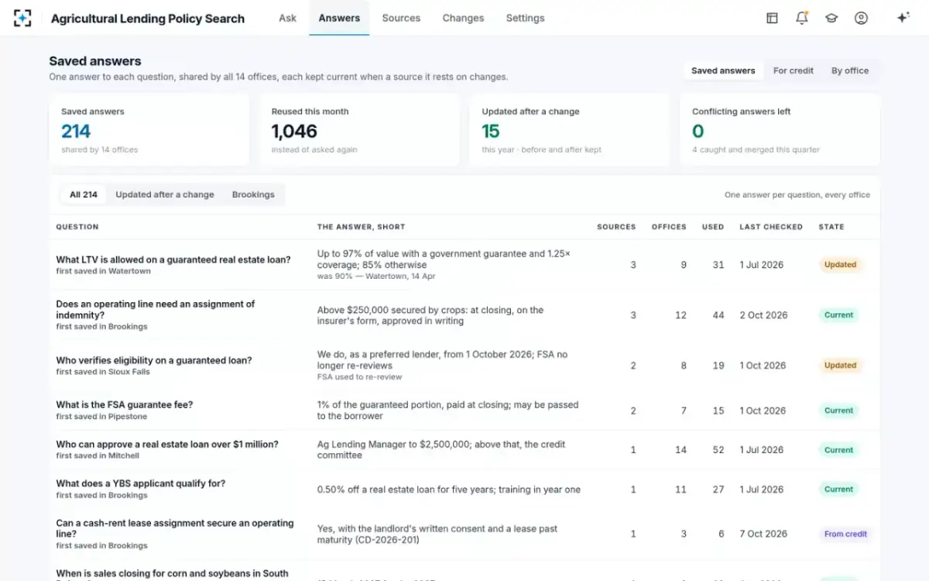This screenshot has width=929, height=581.
Task: Click the Updated after a change 15 card
Action: (x=570, y=130)
